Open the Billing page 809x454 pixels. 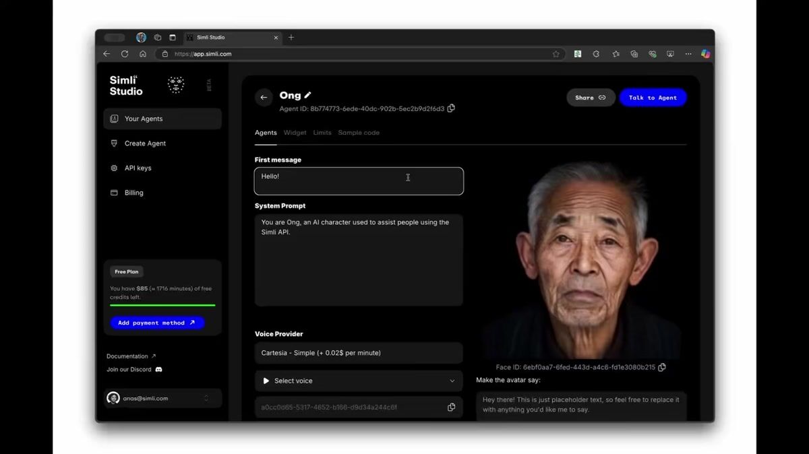[x=162, y=193]
